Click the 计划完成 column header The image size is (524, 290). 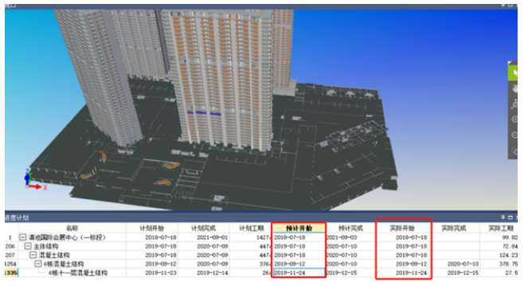(x=203, y=228)
